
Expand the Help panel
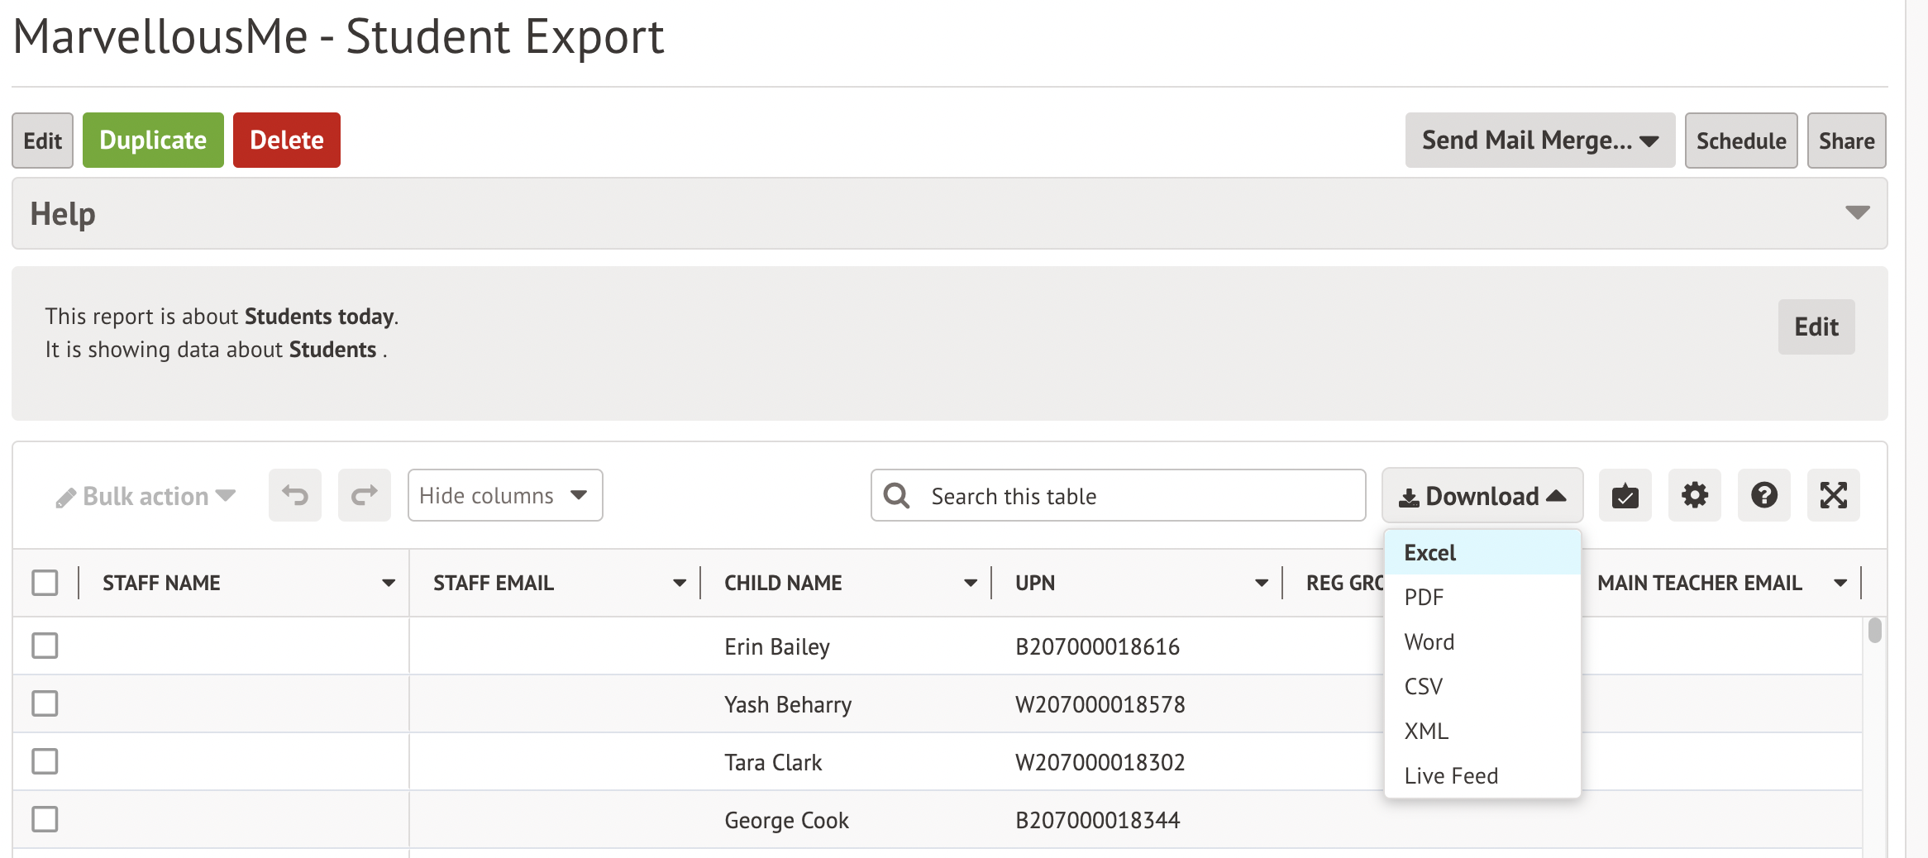(x=1857, y=213)
